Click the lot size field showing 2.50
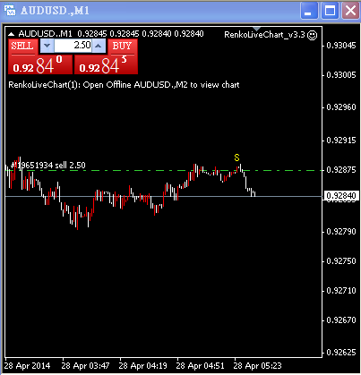Image resolution: width=361 pixels, height=375 pixels. click(73, 46)
